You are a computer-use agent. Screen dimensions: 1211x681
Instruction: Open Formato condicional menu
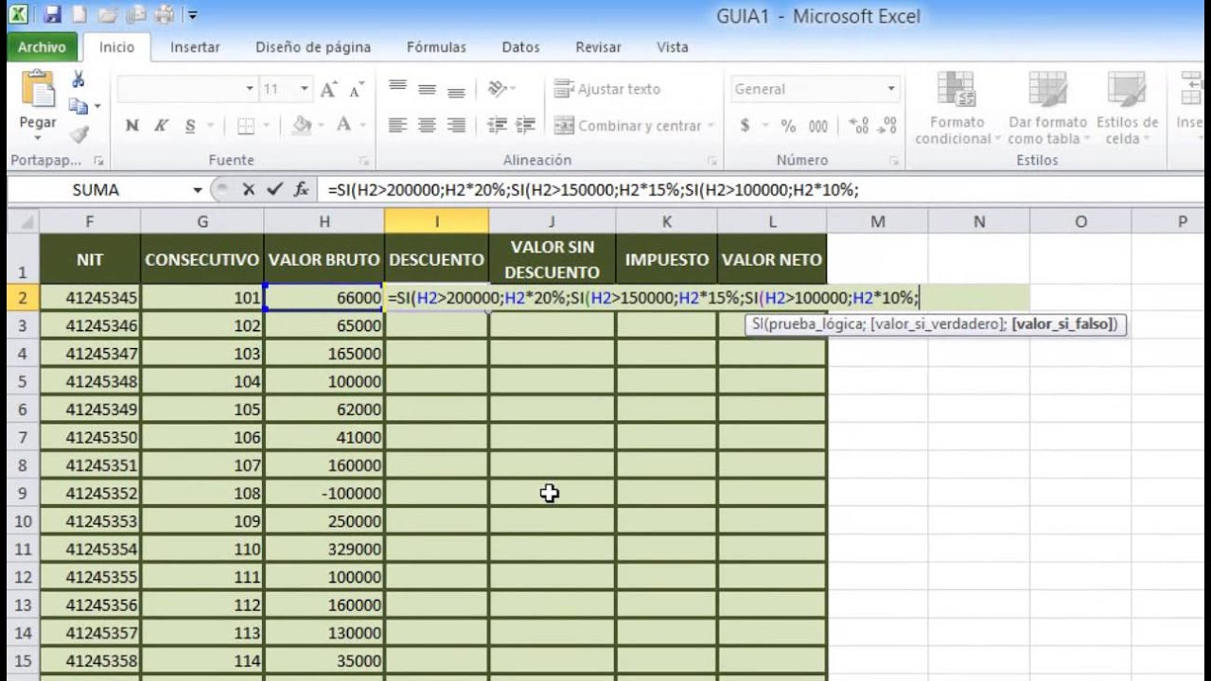[957, 107]
